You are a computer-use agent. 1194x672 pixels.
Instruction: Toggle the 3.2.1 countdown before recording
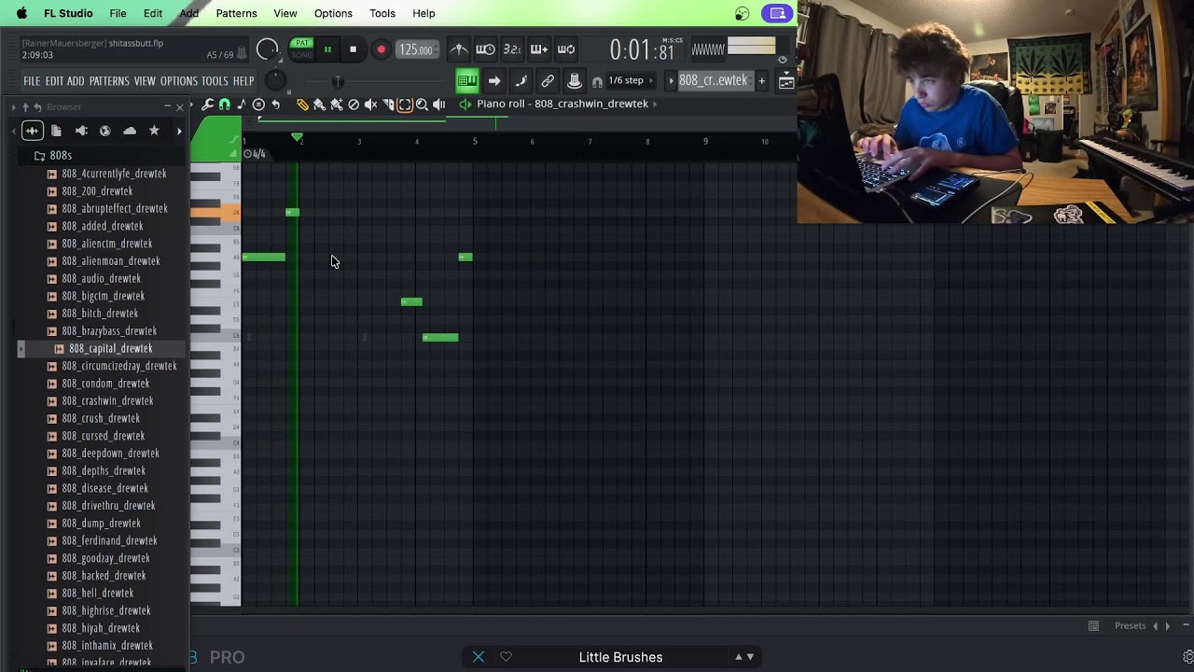(512, 49)
